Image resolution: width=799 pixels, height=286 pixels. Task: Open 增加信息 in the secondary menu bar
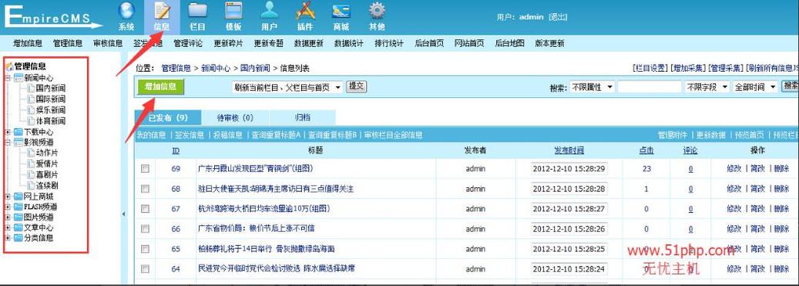[x=28, y=43]
